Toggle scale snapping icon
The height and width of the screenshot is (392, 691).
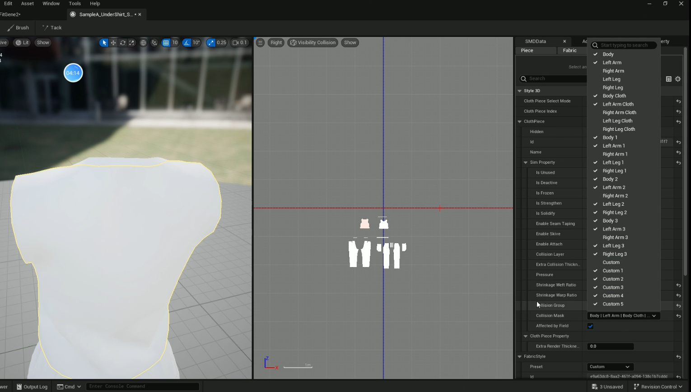[x=210, y=42]
